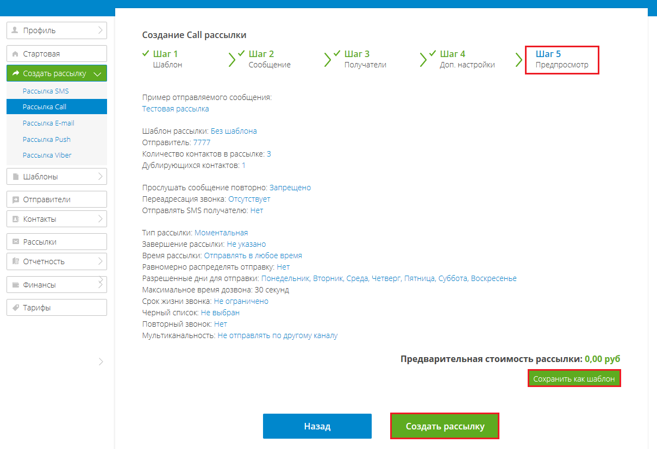Image resolution: width=657 pixels, height=449 pixels.
Task: Open the Тестовая рассылка message link
Action: coord(176,109)
